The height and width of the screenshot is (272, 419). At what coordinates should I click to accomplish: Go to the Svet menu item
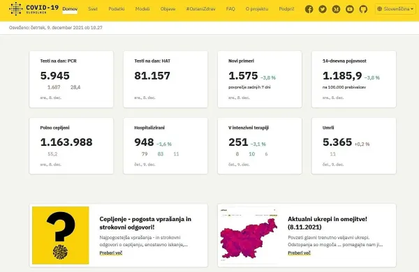tap(93, 9)
